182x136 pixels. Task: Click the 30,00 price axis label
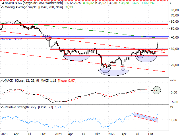[x=175, y=49]
